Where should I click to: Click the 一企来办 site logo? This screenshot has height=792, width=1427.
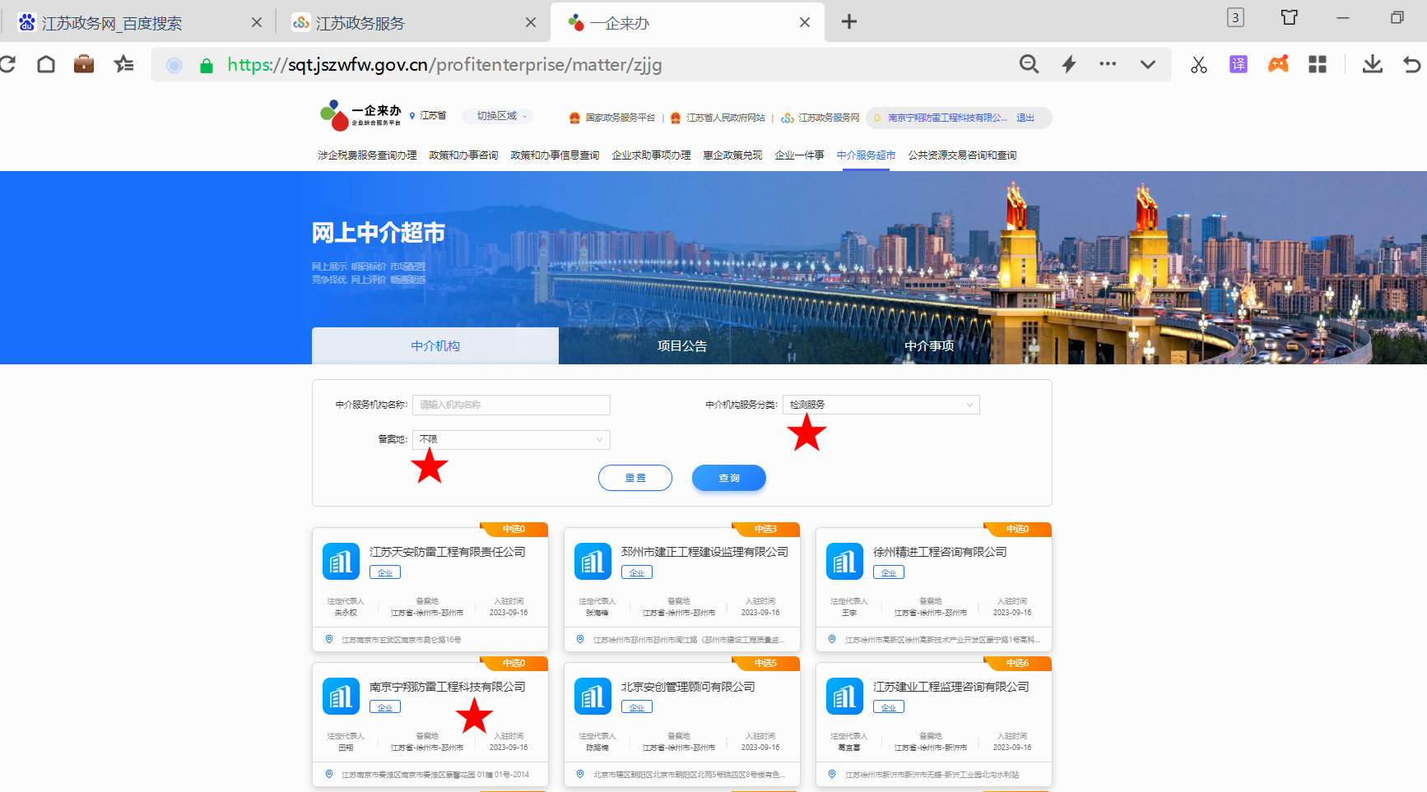pos(360,116)
